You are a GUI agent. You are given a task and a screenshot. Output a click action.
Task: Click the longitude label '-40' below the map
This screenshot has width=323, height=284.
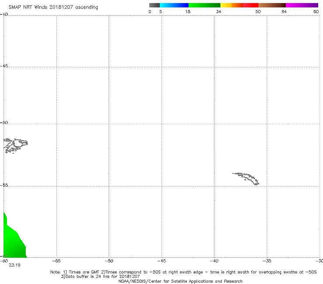[x=214, y=261]
